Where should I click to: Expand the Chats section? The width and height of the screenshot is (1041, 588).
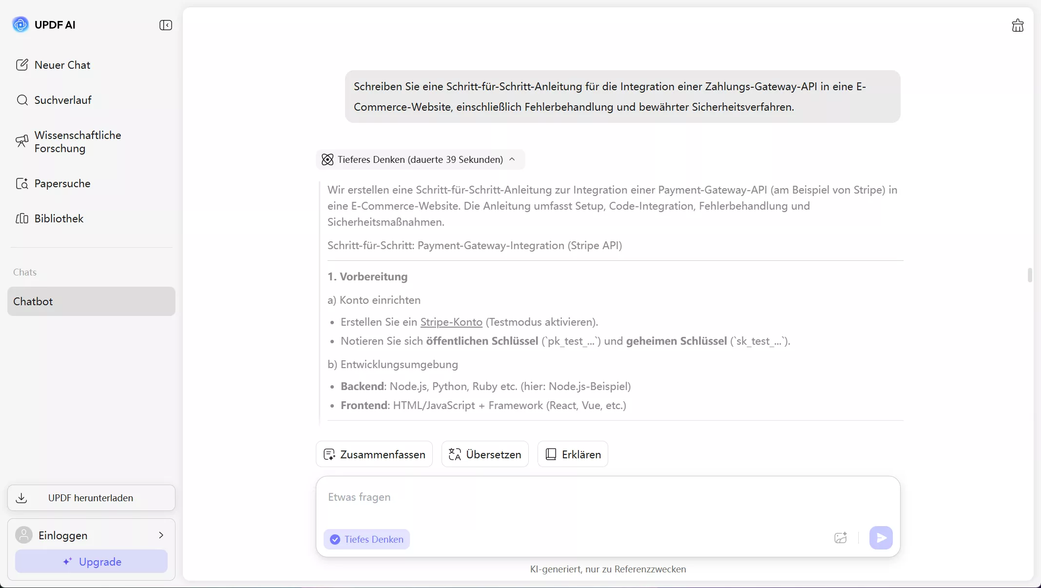pyautogui.click(x=25, y=272)
